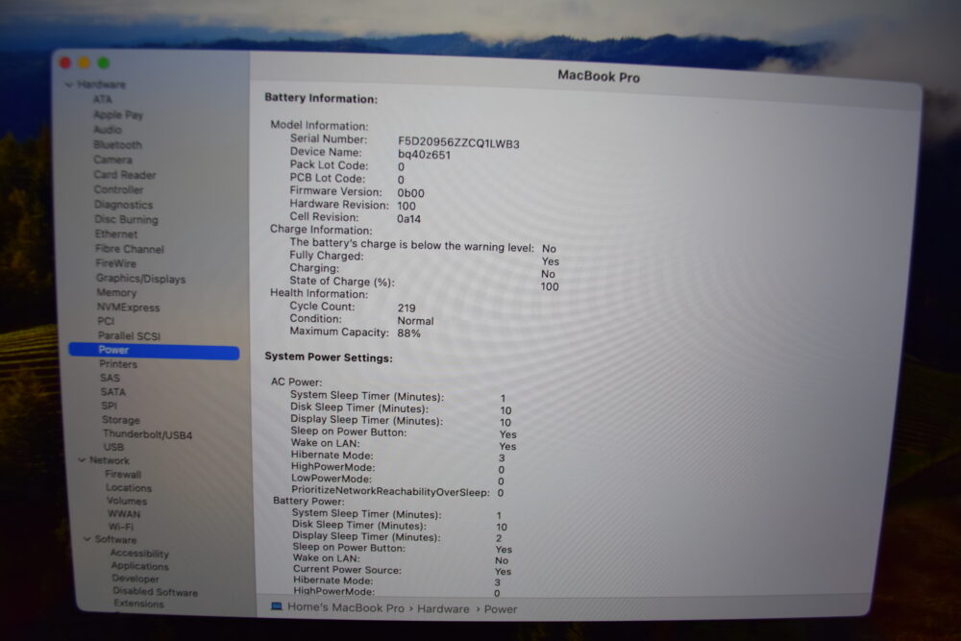Open Applications software list
This screenshot has width=961, height=641.
(139, 566)
